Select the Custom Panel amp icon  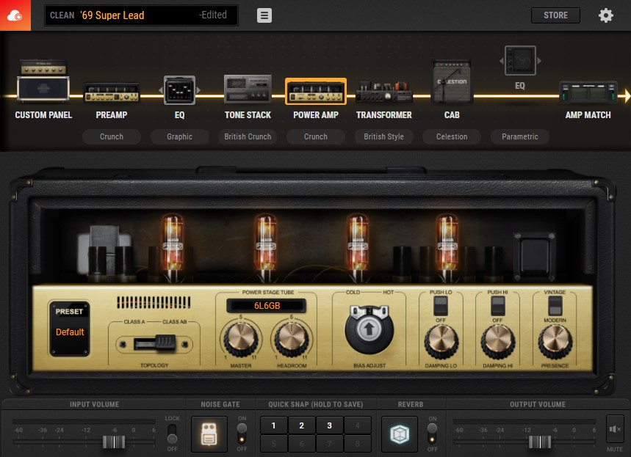(43, 81)
